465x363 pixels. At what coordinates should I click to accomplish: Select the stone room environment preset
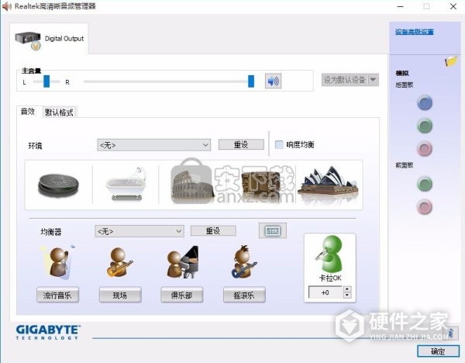tap(260, 186)
